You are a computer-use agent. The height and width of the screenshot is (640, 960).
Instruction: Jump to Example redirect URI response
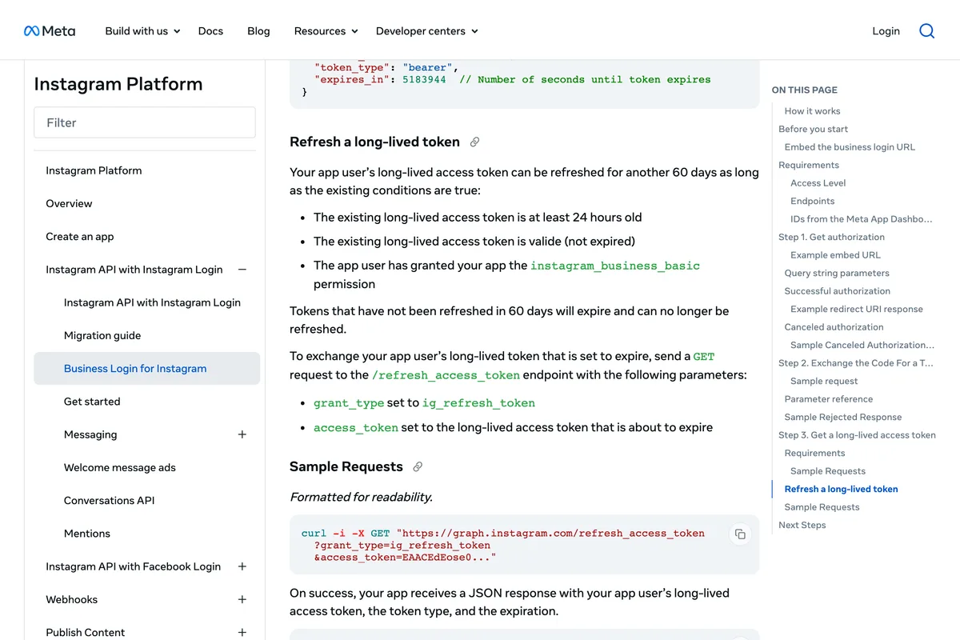[857, 309]
